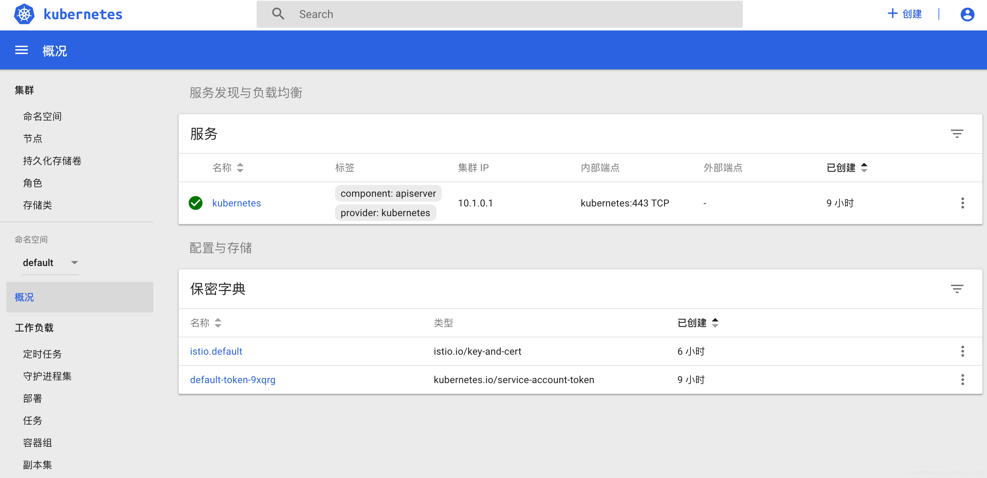Click the Kubernetes helm logo

[x=24, y=14]
